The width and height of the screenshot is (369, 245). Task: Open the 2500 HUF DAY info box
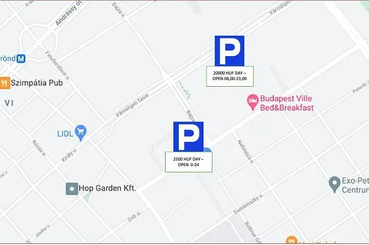[189, 162]
